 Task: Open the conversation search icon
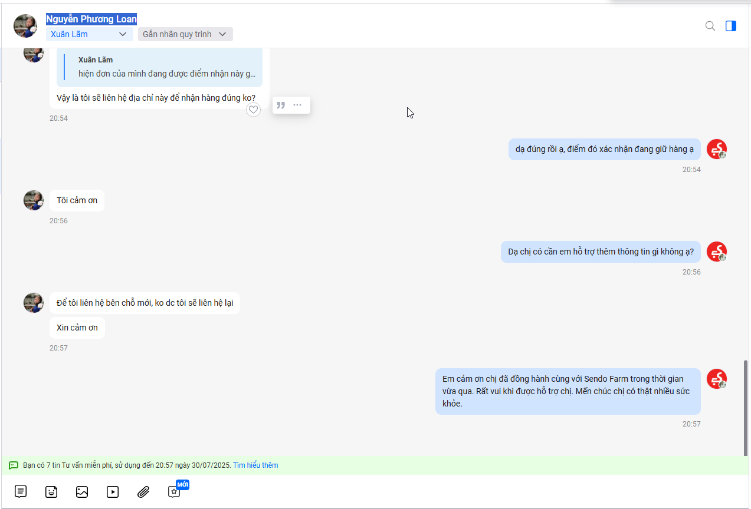pyautogui.click(x=710, y=26)
